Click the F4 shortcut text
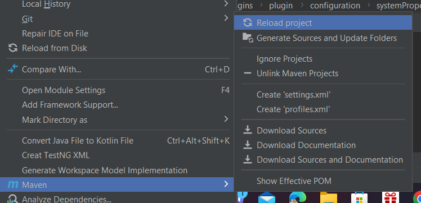This screenshot has height=203, width=421. coord(225,90)
